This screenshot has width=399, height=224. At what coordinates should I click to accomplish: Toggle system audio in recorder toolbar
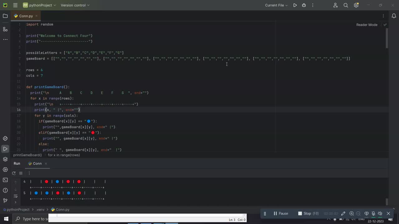[x=380, y=213]
